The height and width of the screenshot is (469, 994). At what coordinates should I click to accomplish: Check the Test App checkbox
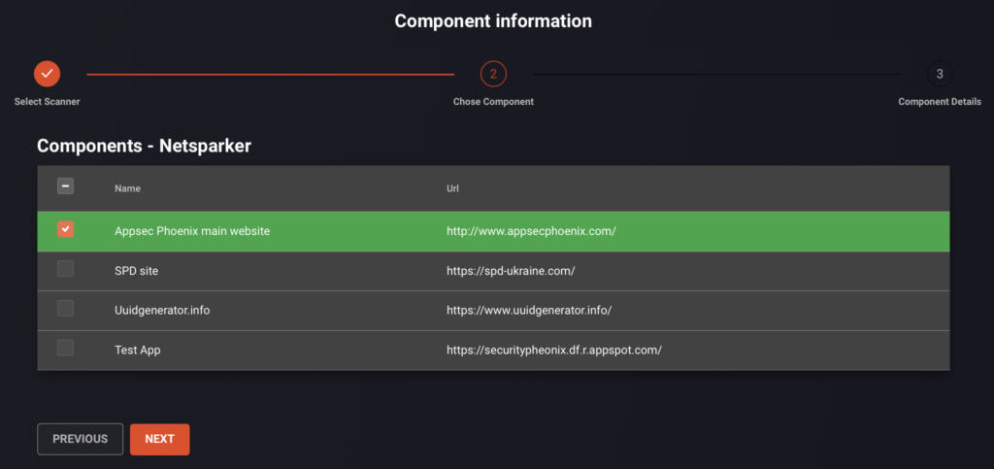point(65,348)
